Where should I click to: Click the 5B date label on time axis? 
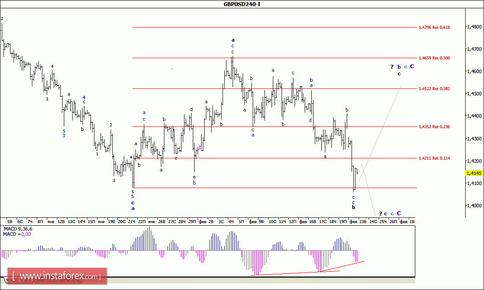10,222
